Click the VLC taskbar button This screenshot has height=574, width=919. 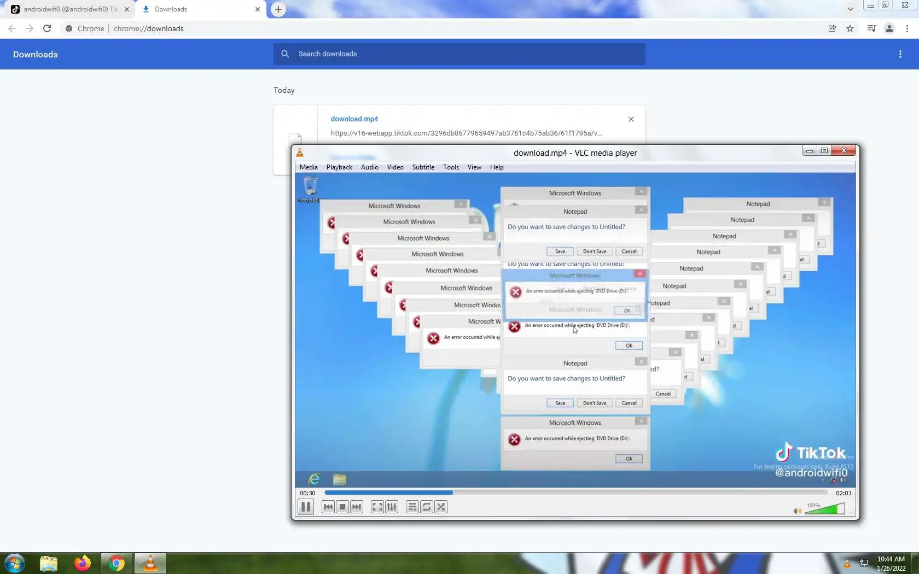150,563
